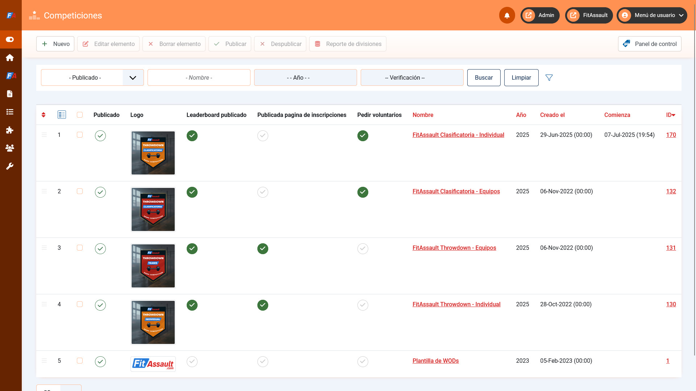The image size is (696, 391).
Task: Click the FA logo at top-left
Action: pyautogui.click(x=11, y=15)
